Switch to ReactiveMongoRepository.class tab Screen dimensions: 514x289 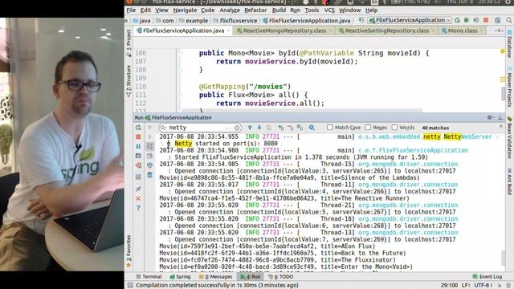click(x=284, y=31)
